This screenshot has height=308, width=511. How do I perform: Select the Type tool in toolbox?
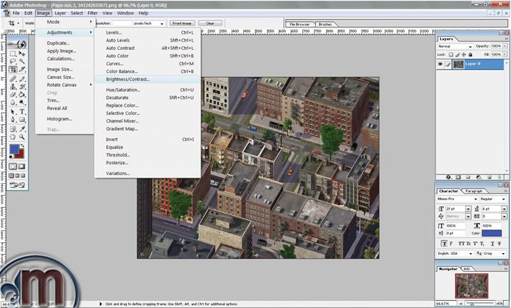[x=22, y=111]
